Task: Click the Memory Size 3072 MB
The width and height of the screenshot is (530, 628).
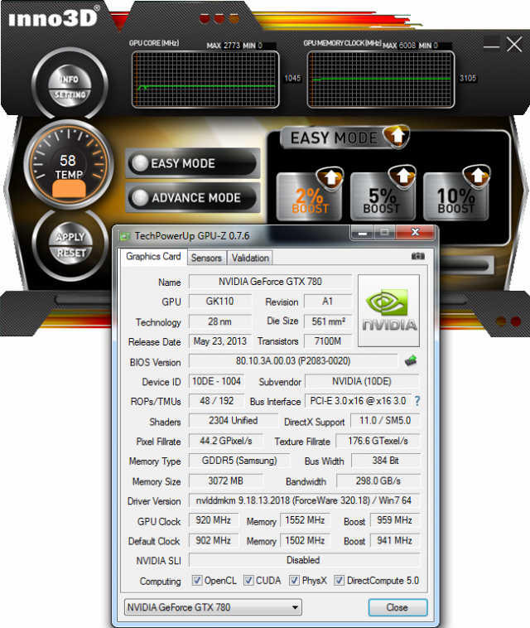Action: point(226,481)
